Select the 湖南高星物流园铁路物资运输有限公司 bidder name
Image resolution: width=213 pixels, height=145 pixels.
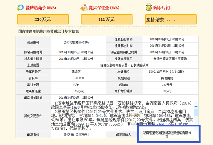tap(167, 135)
